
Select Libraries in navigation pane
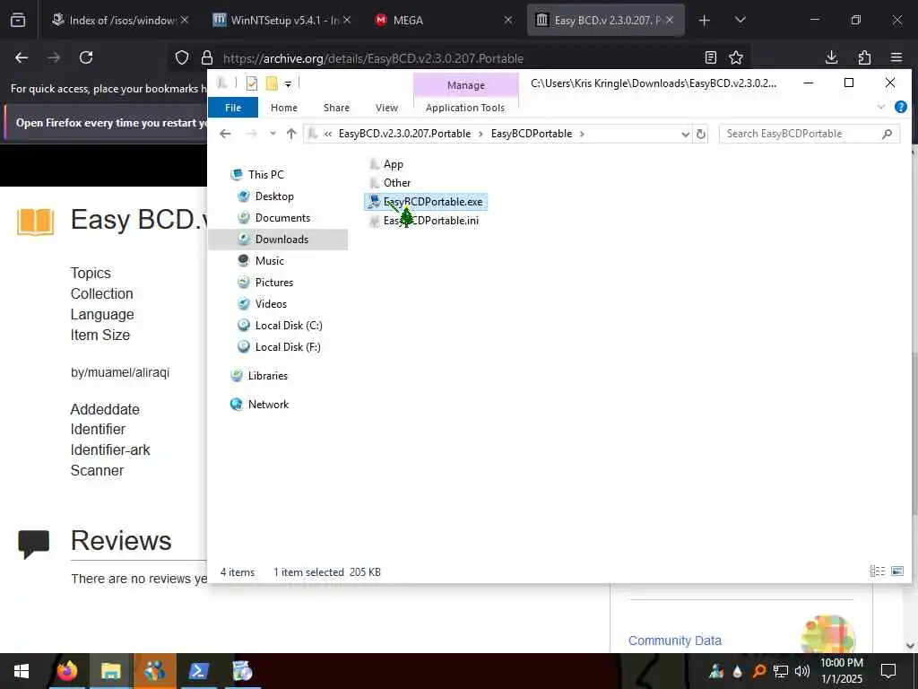(x=259, y=376)
